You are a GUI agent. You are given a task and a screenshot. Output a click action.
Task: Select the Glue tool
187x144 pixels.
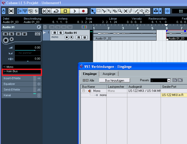click(x=109, y=11)
